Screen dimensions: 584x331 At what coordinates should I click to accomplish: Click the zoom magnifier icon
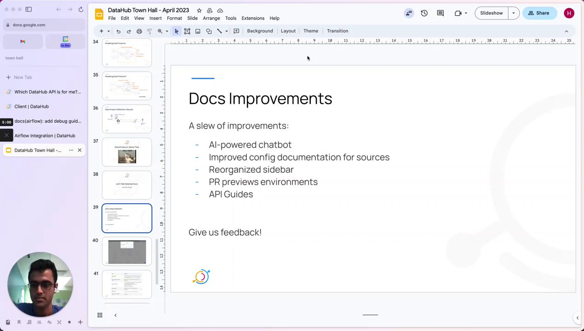160,31
